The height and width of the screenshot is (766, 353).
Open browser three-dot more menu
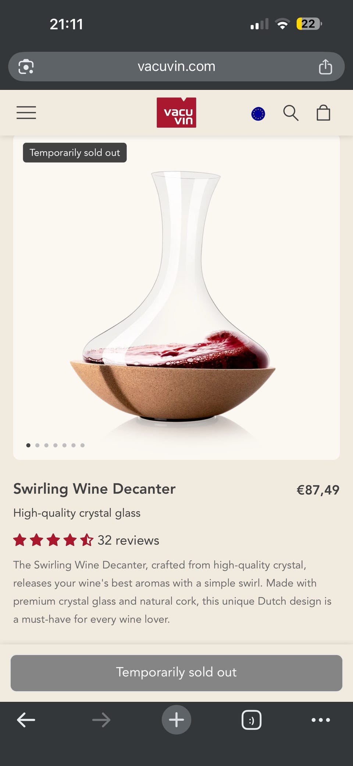321,720
